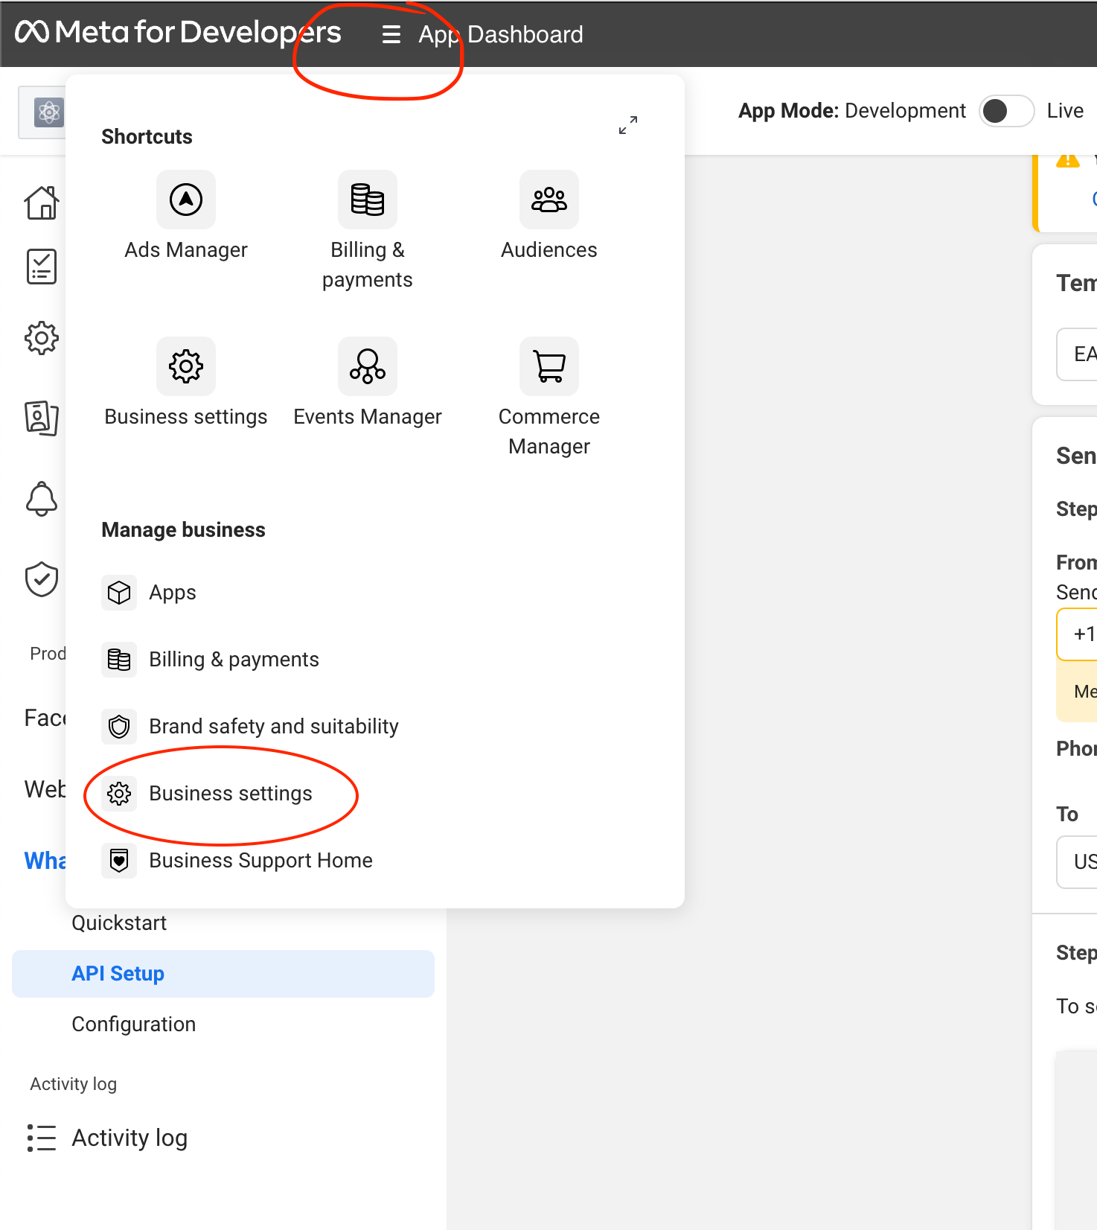Select Business settings under Manage business
1097x1230 pixels.
point(231,794)
